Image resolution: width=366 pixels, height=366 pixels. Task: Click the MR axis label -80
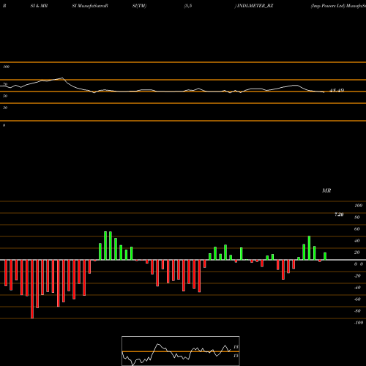[x=357, y=311]
